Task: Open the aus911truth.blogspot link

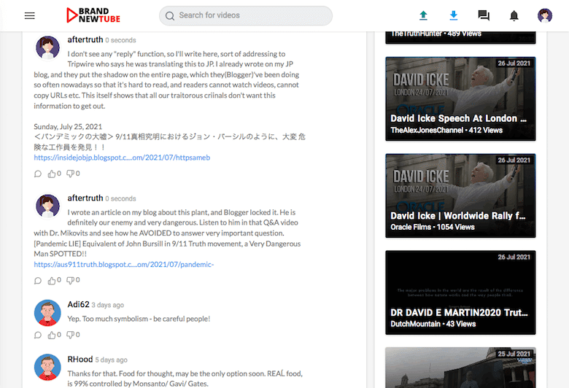Action: pos(124,265)
